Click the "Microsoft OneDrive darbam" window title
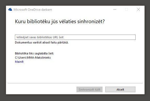Screen dimensions: 150x101 click(x=33, y=10)
